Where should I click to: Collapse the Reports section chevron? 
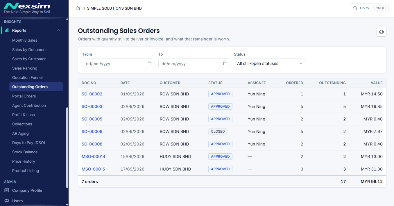pos(59,30)
